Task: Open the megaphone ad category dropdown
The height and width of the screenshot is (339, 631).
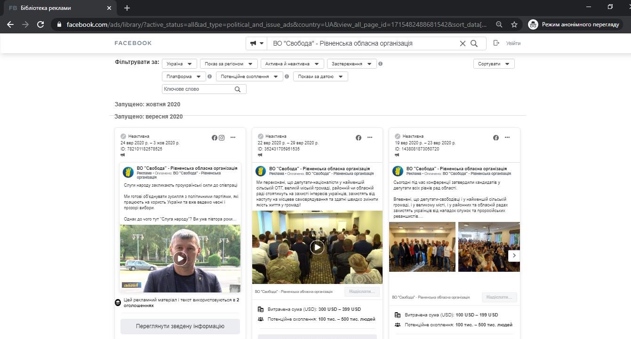Action: click(x=256, y=43)
